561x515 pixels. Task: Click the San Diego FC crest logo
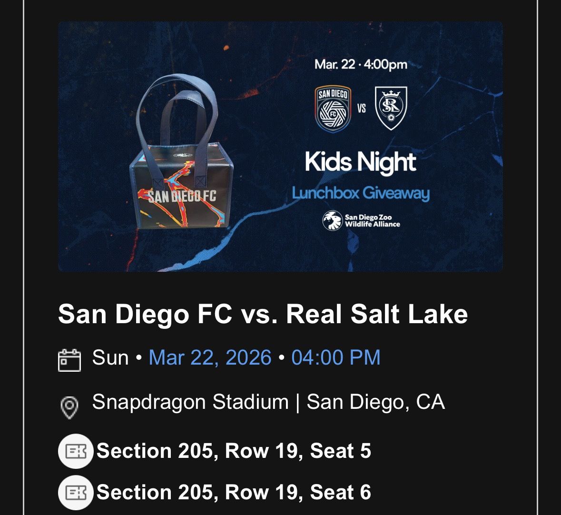(333, 109)
